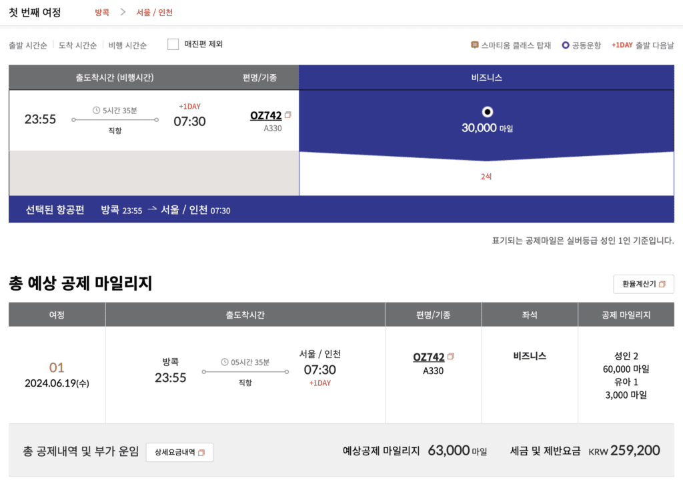
Task: Click departure time 23:55 in the flight list
Action: tap(40, 119)
